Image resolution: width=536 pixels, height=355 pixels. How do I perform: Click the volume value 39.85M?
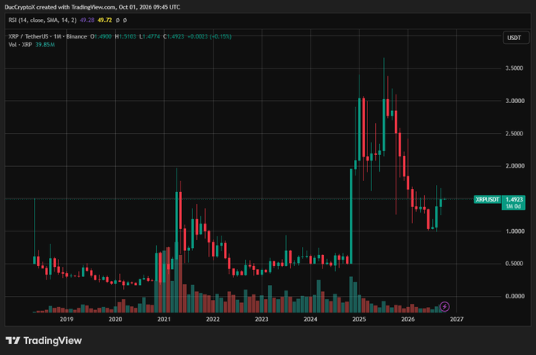(45, 45)
